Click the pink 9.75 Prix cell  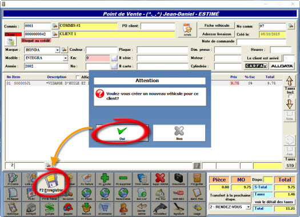coord(234,83)
